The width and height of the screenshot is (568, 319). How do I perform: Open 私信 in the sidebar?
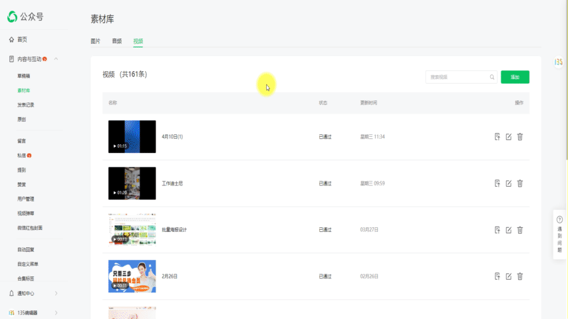click(x=22, y=156)
